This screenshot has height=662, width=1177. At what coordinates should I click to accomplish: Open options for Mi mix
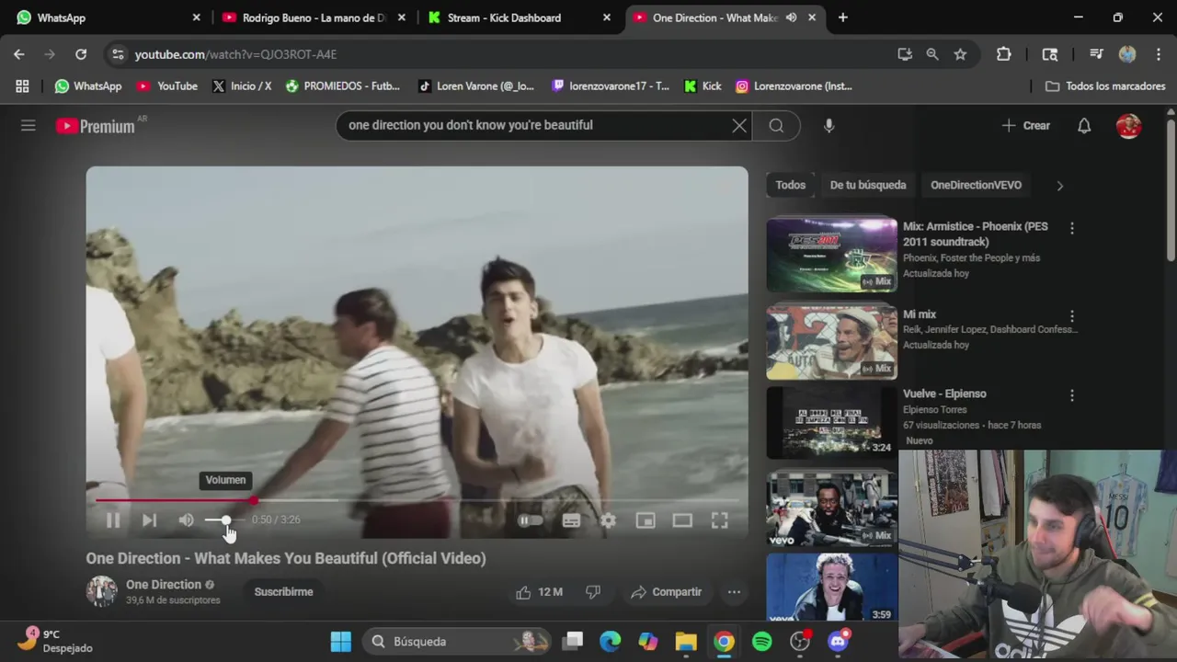(x=1071, y=315)
